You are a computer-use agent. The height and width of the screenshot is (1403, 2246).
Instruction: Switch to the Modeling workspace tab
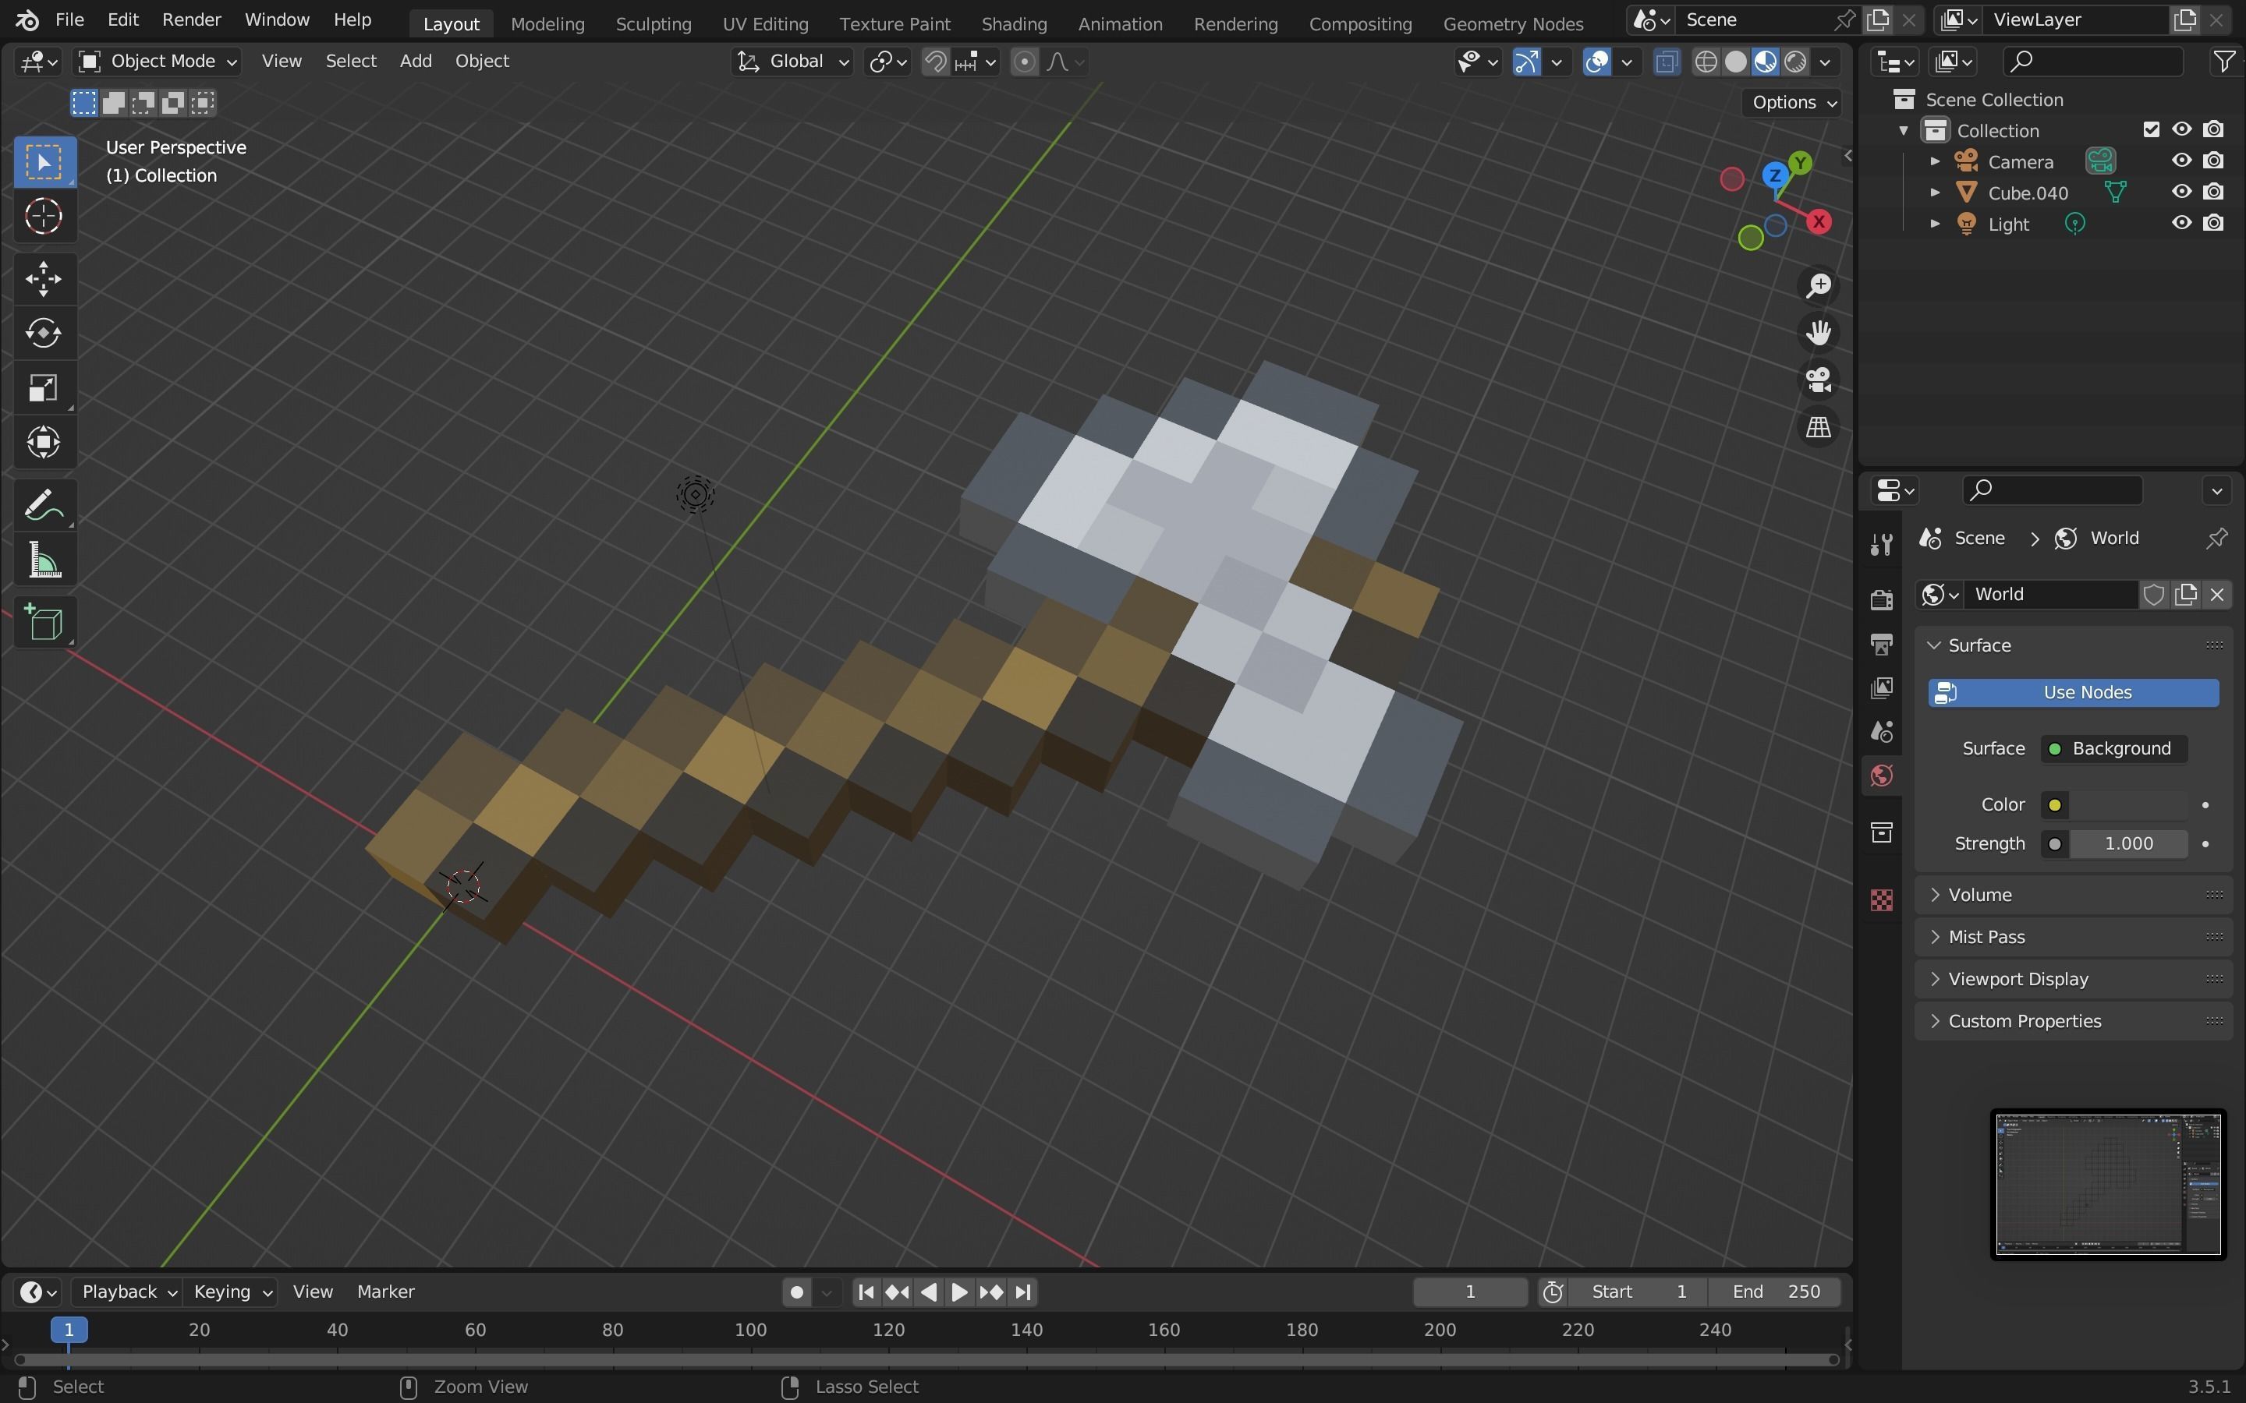547,24
